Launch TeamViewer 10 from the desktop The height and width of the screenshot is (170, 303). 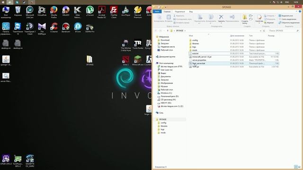tap(18, 28)
